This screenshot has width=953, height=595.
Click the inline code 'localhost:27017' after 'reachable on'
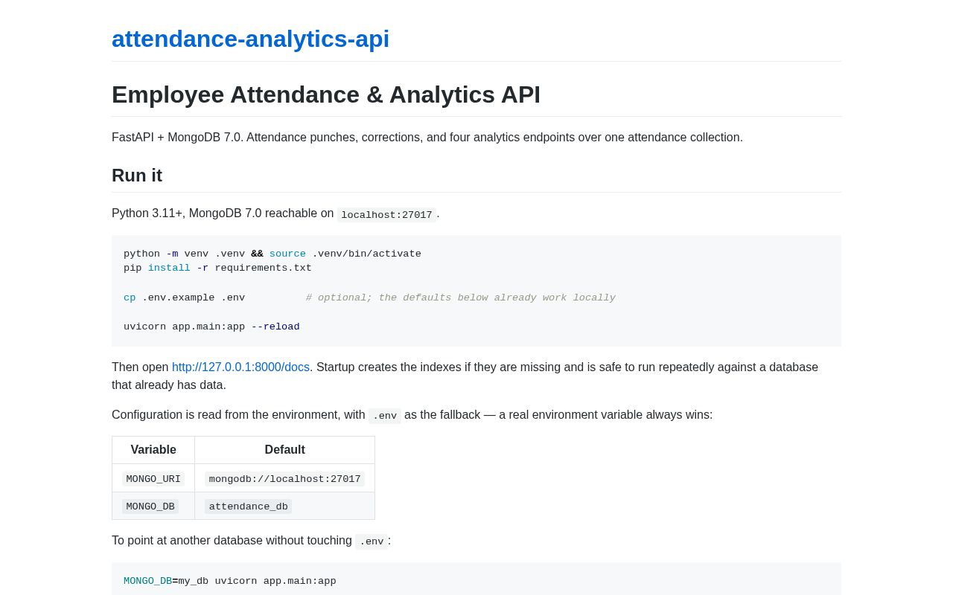coord(386,215)
